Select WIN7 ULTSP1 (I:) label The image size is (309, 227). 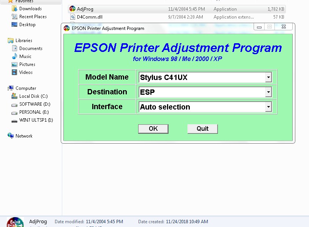(36, 120)
